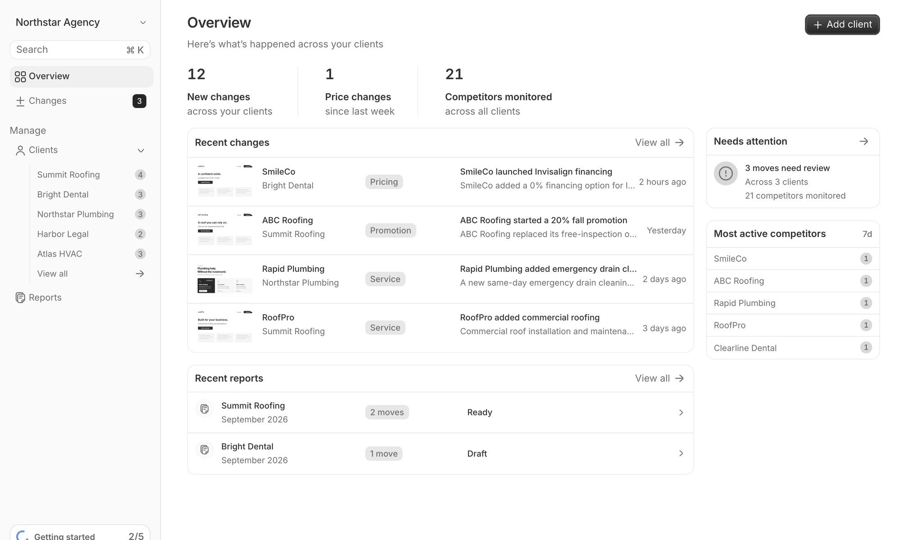This screenshot has height=540, width=907.
Task: Open the SmileCo page thumbnail
Action: tap(225, 180)
